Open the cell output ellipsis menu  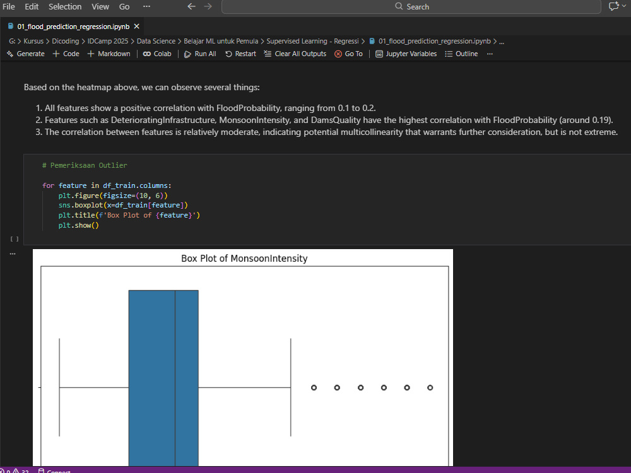pos(13,254)
